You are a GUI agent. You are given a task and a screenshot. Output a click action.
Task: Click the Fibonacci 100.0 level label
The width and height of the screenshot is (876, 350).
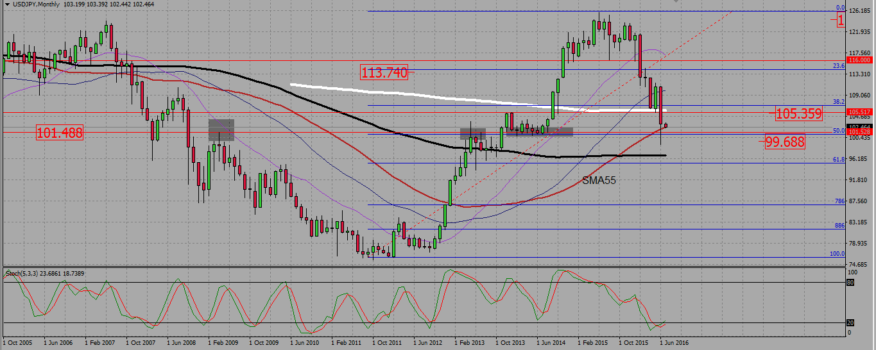(837, 254)
